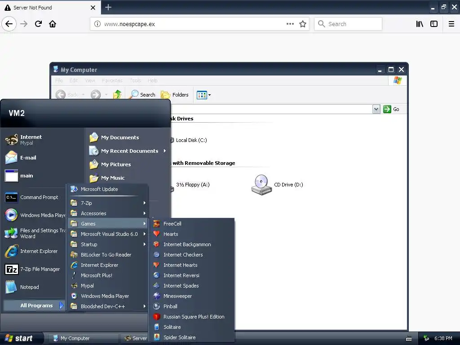460x345 pixels.
Task: Toggle browser sidebar view
Action: point(434,24)
